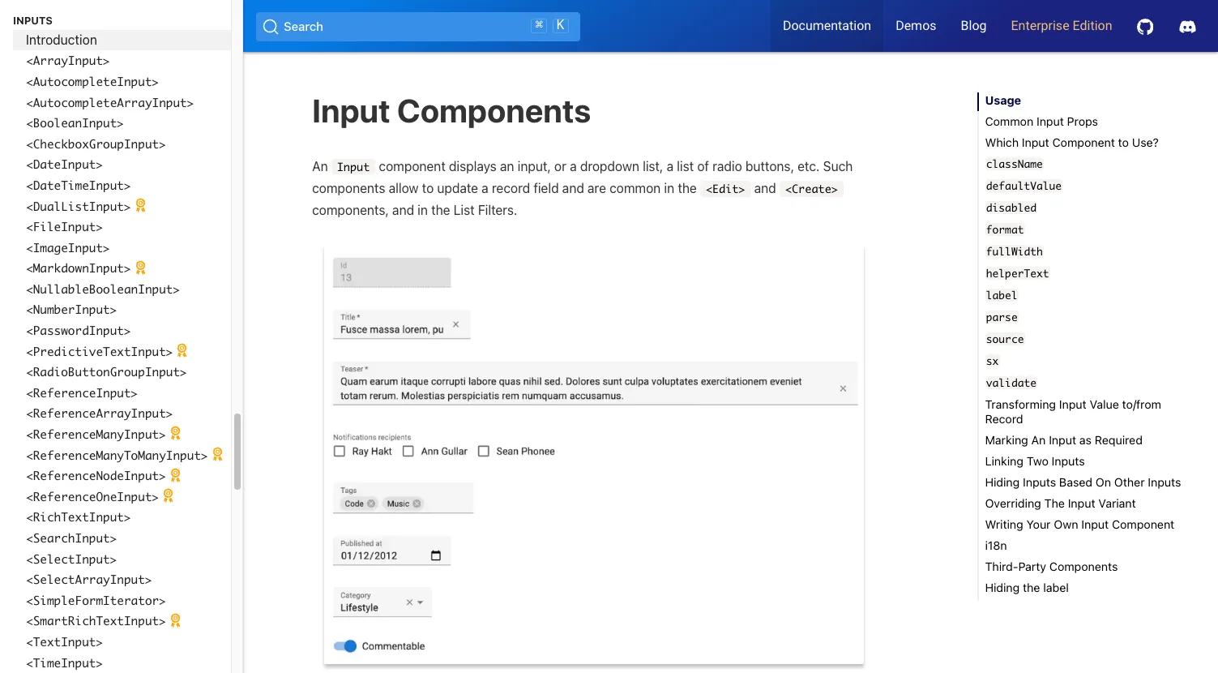1218x673 pixels.
Task: Click the premium badge next to MarkdownInput
Action: pyautogui.click(x=139, y=268)
